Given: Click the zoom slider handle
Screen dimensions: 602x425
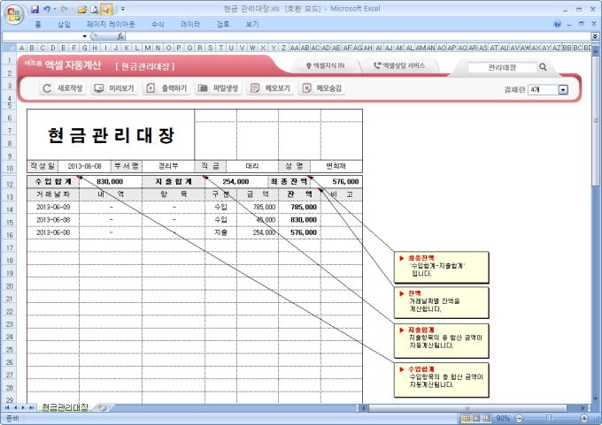Looking at the screenshot, I should [x=549, y=418].
